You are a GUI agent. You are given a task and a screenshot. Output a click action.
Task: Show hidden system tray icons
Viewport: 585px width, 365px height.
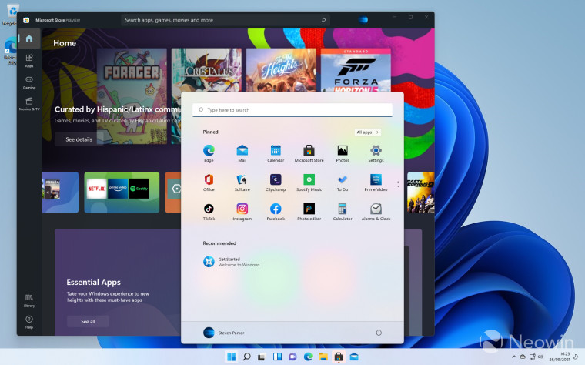click(x=514, y=357)
